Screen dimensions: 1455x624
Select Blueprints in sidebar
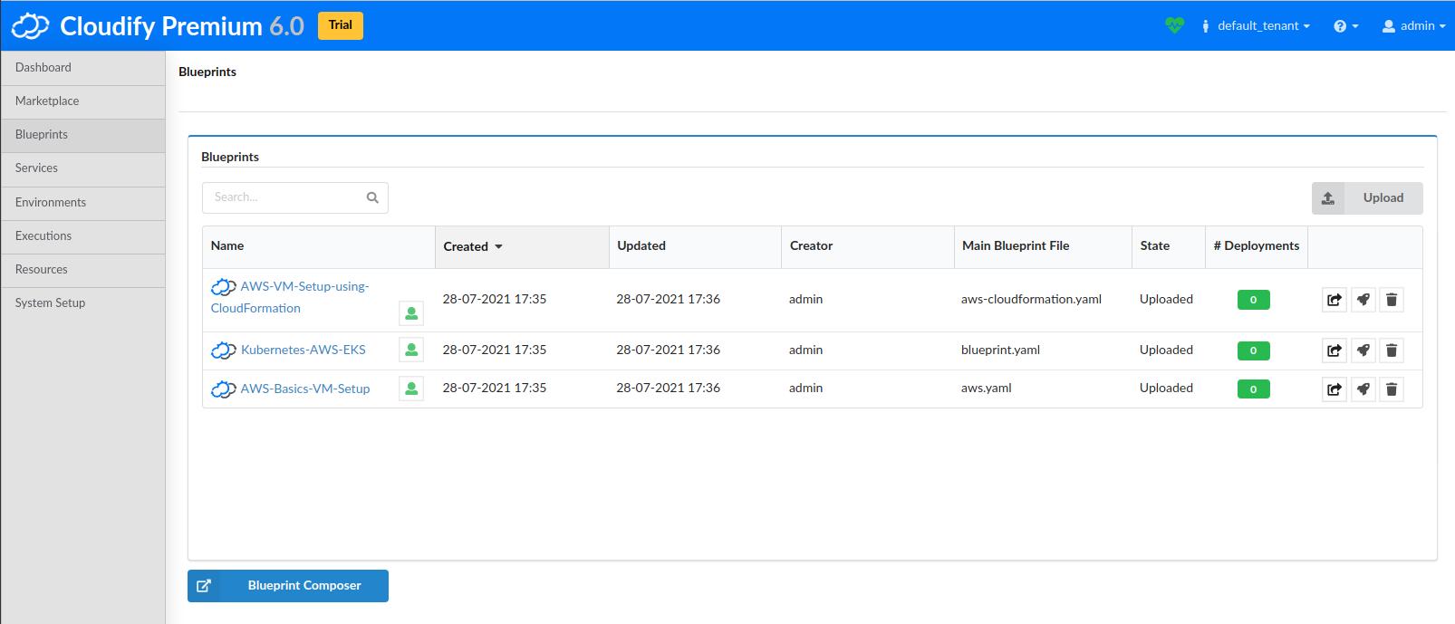click(82, 135)
